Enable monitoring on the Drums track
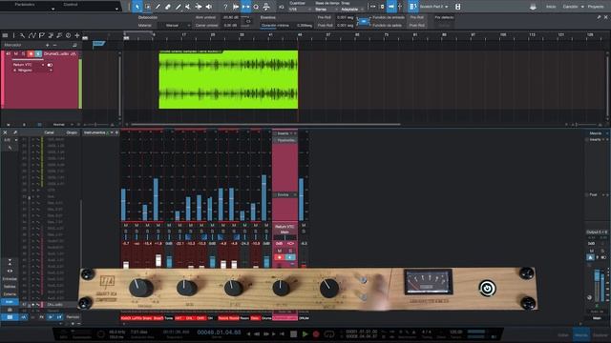 coord(38,53)
